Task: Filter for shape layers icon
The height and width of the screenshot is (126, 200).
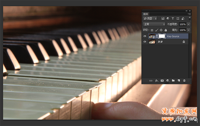Action: tap(178, 19)
